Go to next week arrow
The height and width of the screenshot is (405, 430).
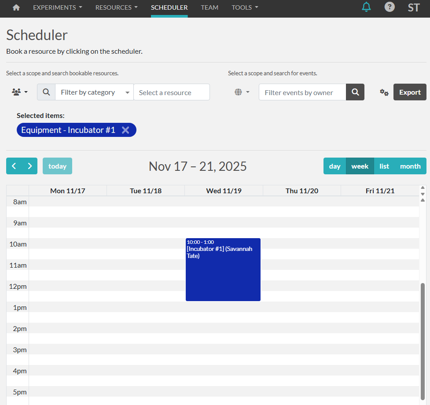pos(30,166)
